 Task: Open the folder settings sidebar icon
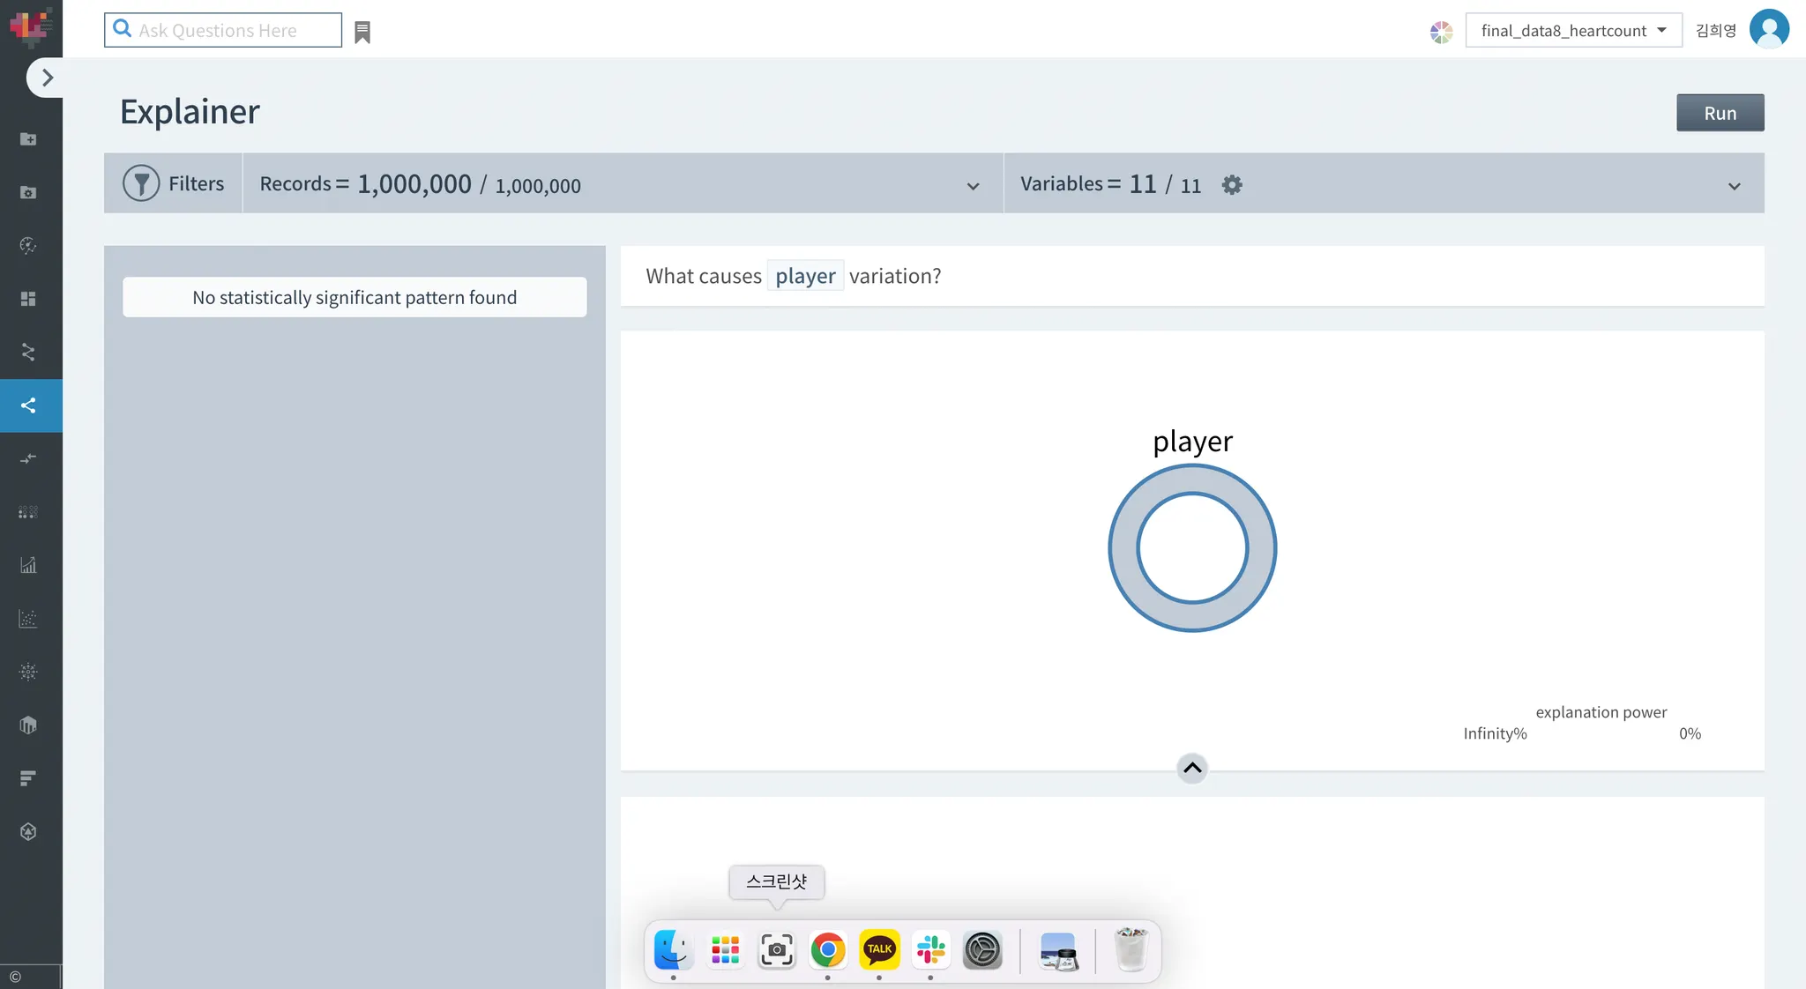click(28, 192)
